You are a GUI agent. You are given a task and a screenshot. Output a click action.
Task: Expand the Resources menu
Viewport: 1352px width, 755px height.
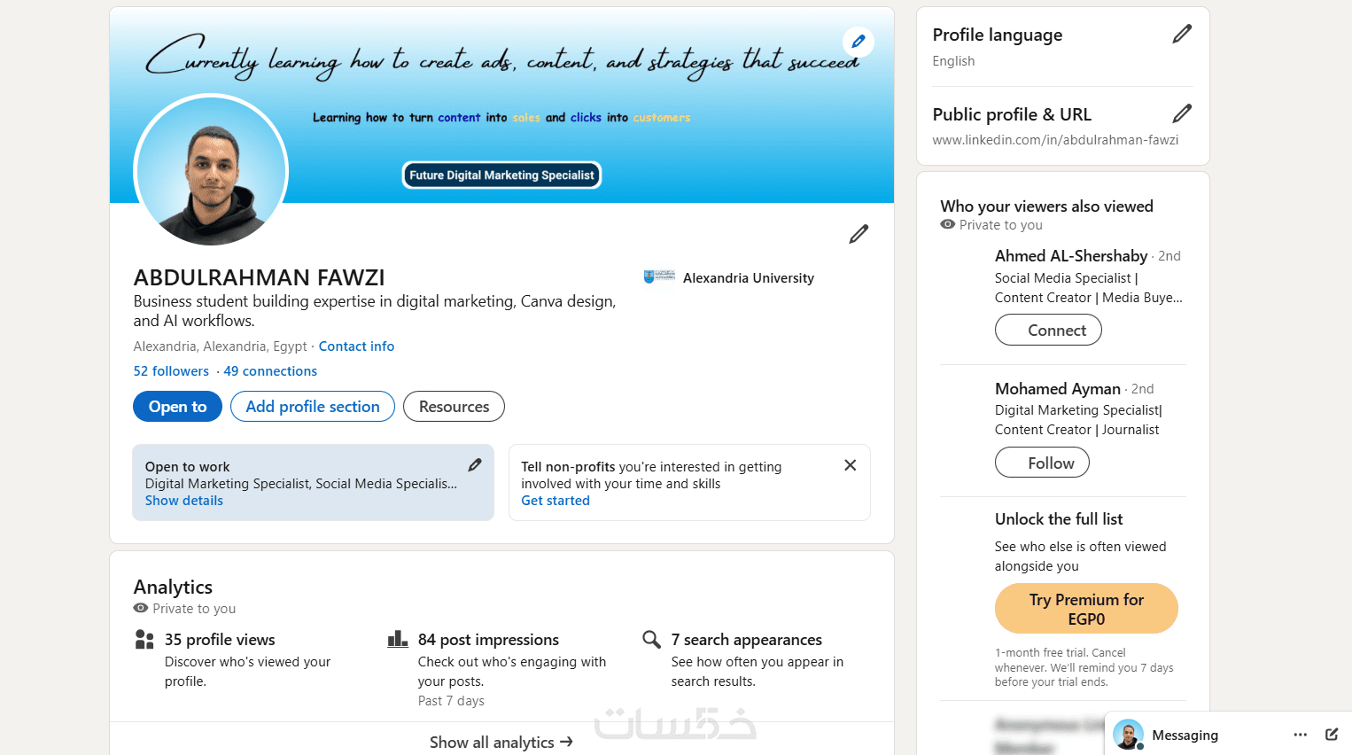[x=454, y=407]
